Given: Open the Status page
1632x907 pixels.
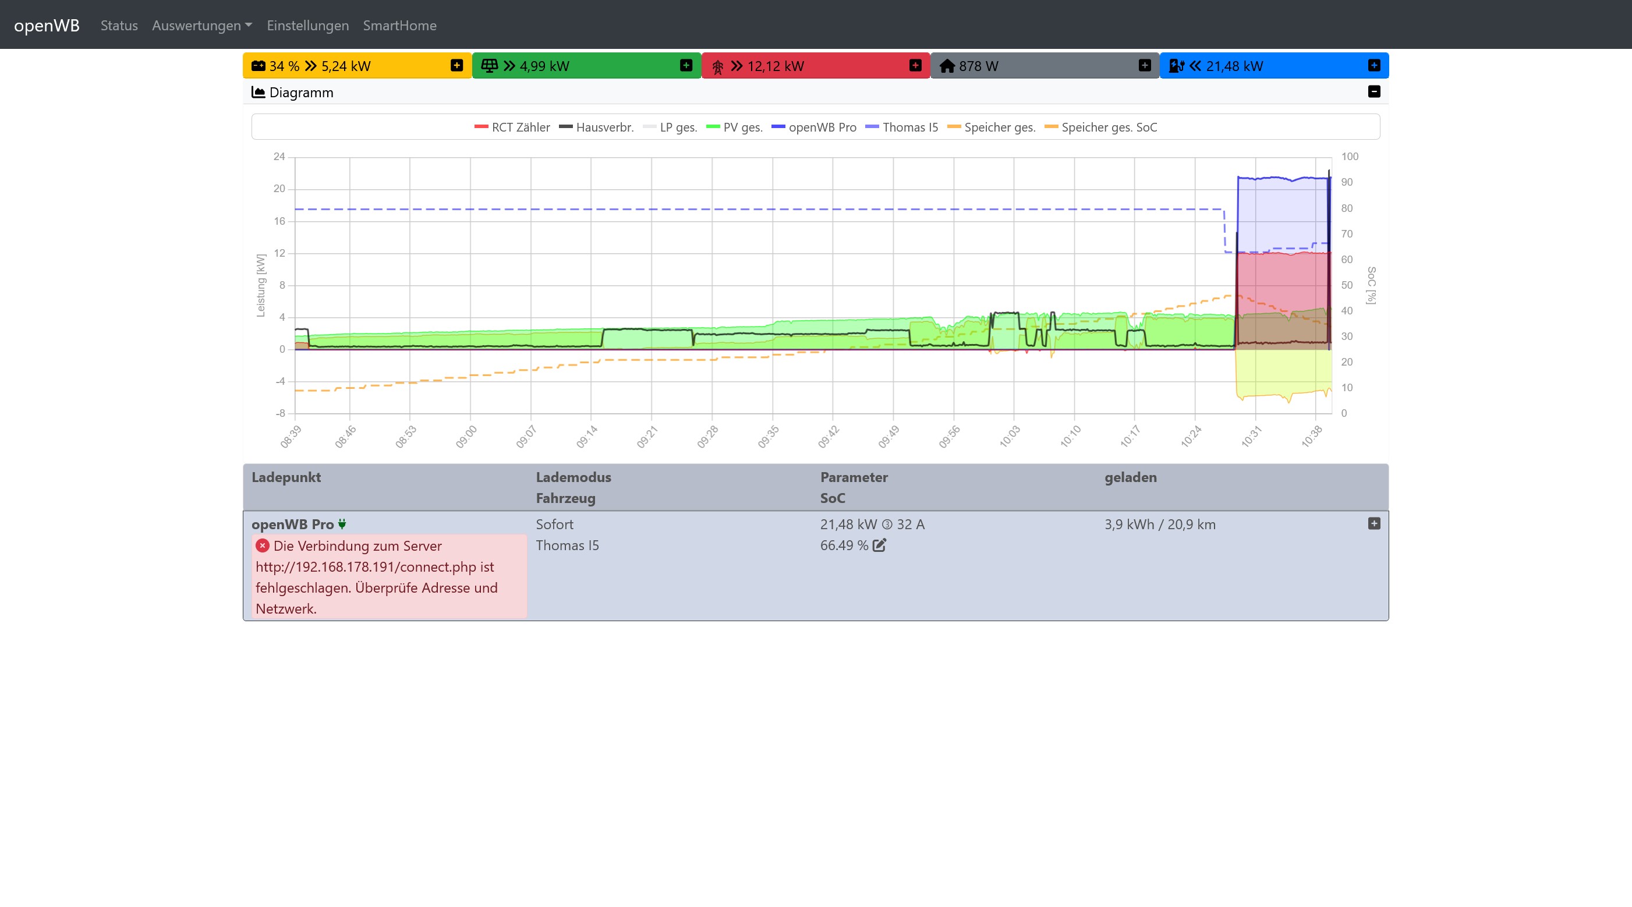Looking at the screenshot, I should click(x=119, y=26).
